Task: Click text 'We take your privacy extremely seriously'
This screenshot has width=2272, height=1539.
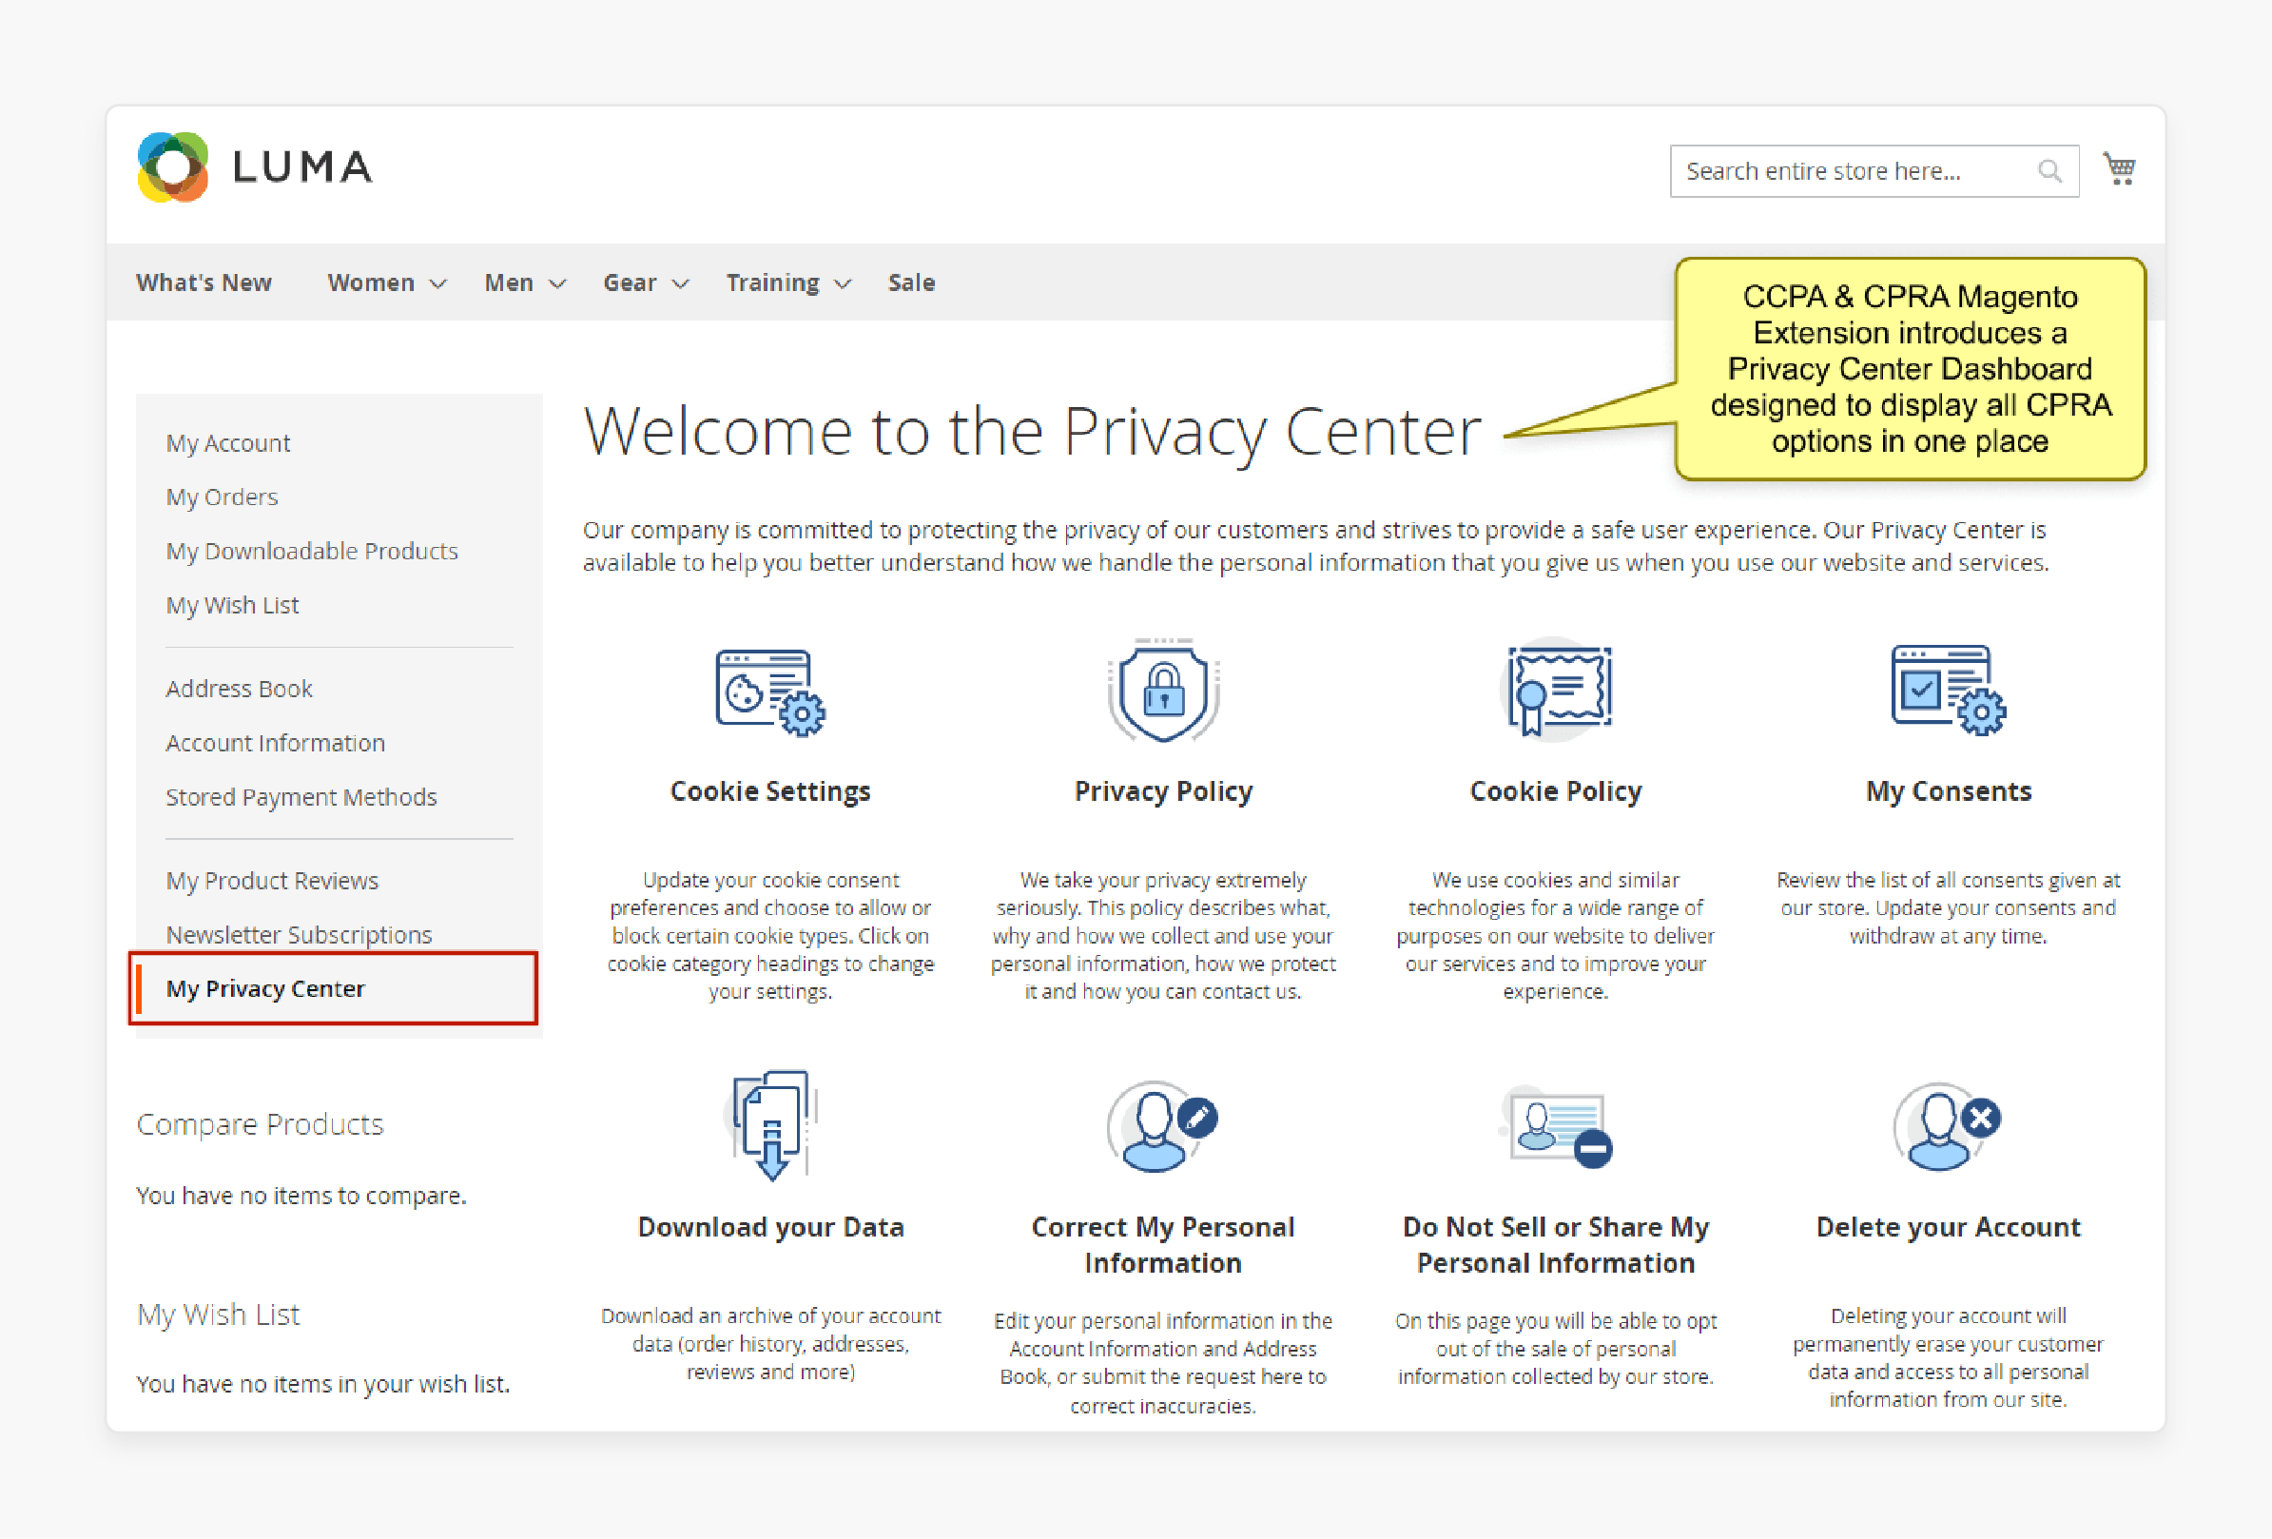Action: tap(1163, 936)
